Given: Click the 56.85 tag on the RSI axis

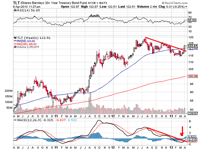Looking at the screenshot, I should point(192,20).
